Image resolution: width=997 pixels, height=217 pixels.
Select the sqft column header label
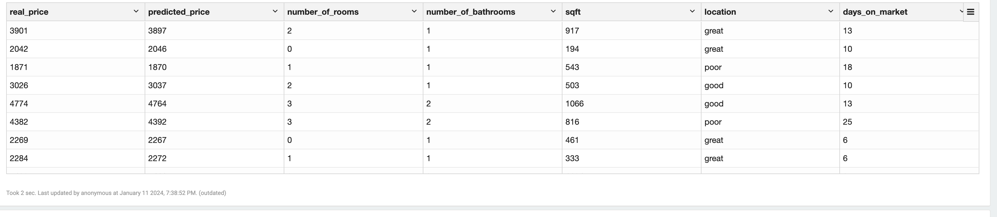(x=573, y=12)
